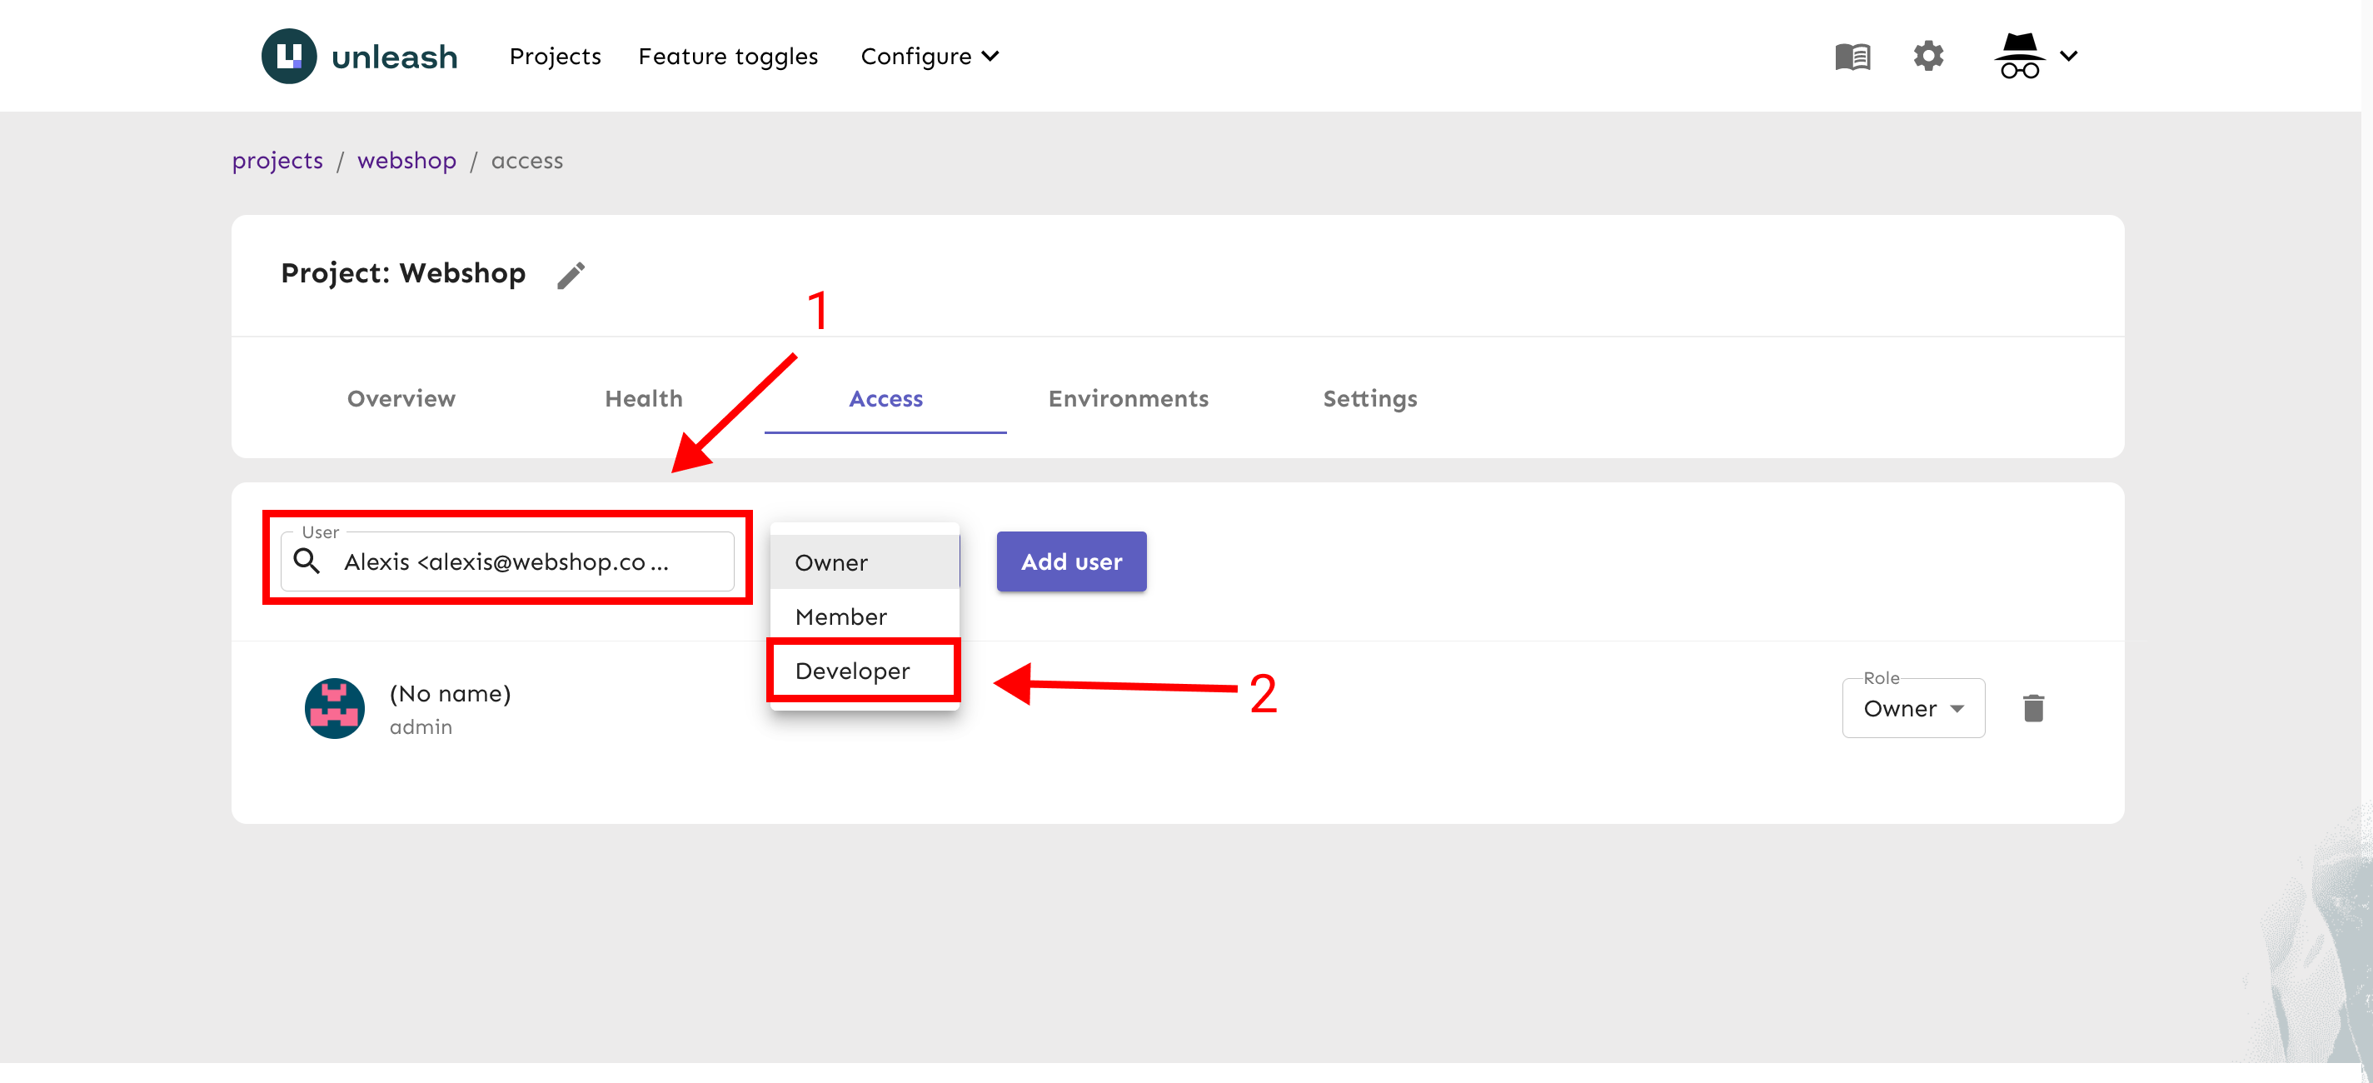Select Developer role from the list
This screenshot has width=2373, height=1083.
pos(853,671)
